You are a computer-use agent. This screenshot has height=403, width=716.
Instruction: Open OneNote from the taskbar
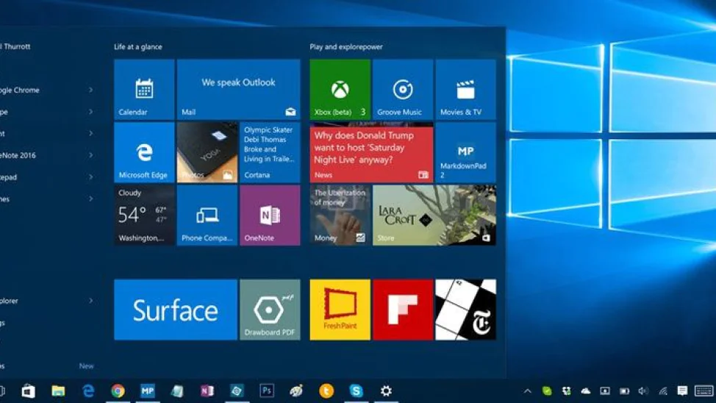pos(207,391)
